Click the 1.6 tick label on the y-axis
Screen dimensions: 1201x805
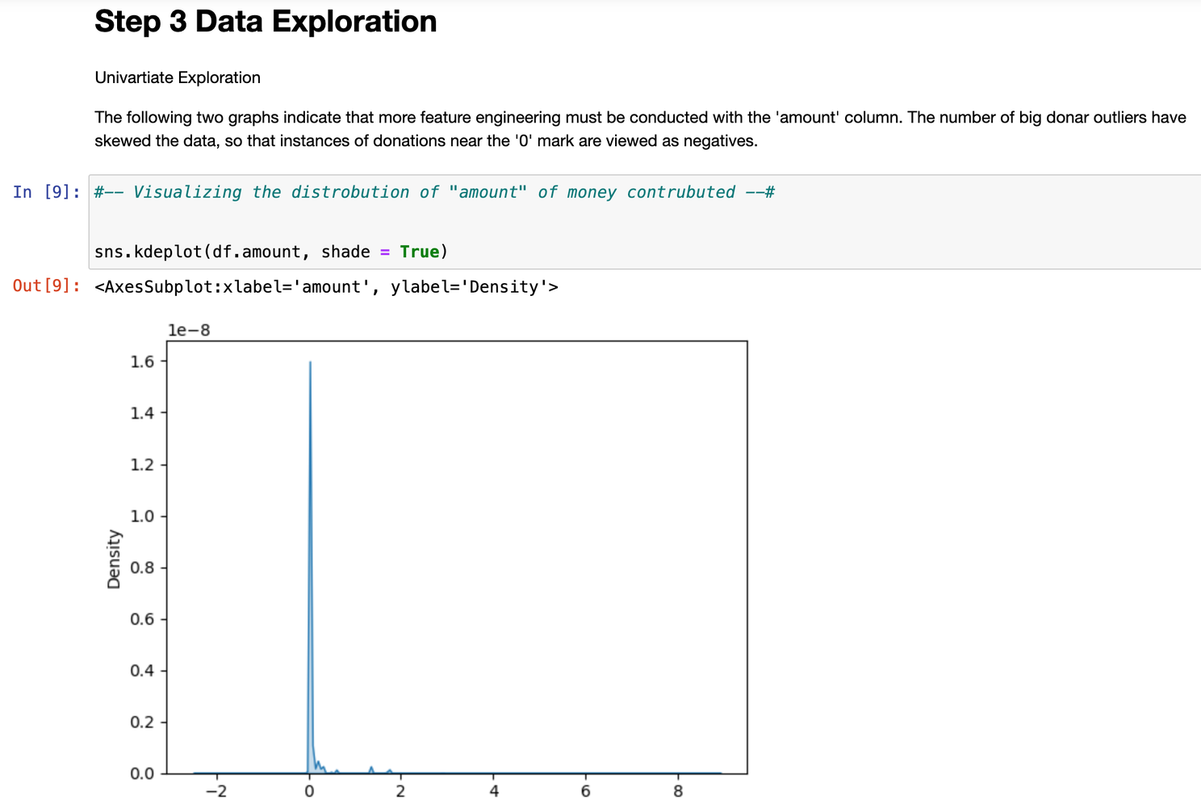click(142, 361)
